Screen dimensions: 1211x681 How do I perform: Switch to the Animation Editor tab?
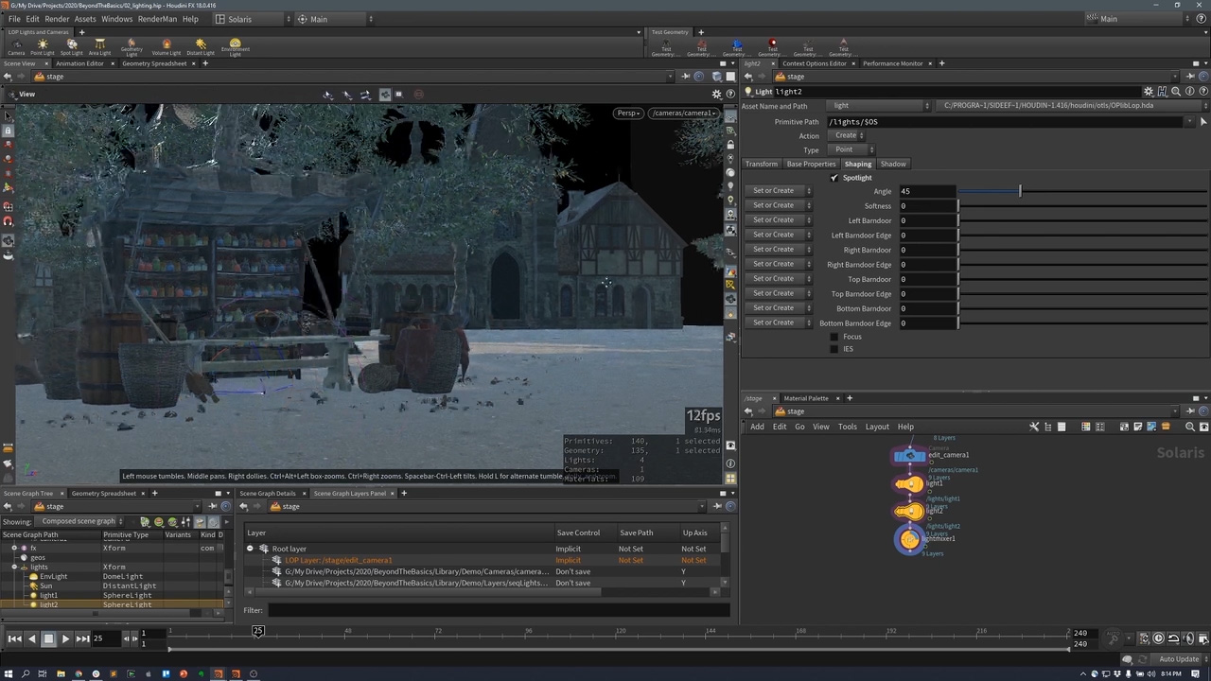point(79,63)
